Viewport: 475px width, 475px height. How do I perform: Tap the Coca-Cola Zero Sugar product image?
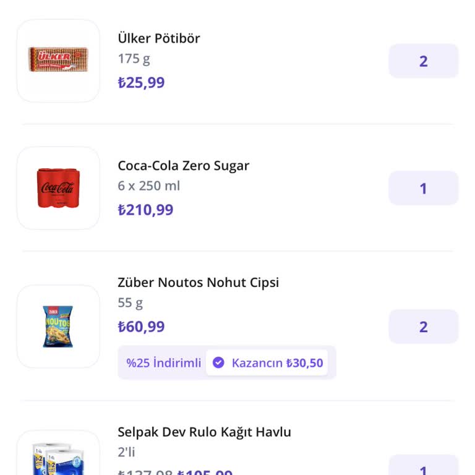click(x=58, y=188)
